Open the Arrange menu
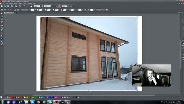Screen dimensions: 184x104 11,4
